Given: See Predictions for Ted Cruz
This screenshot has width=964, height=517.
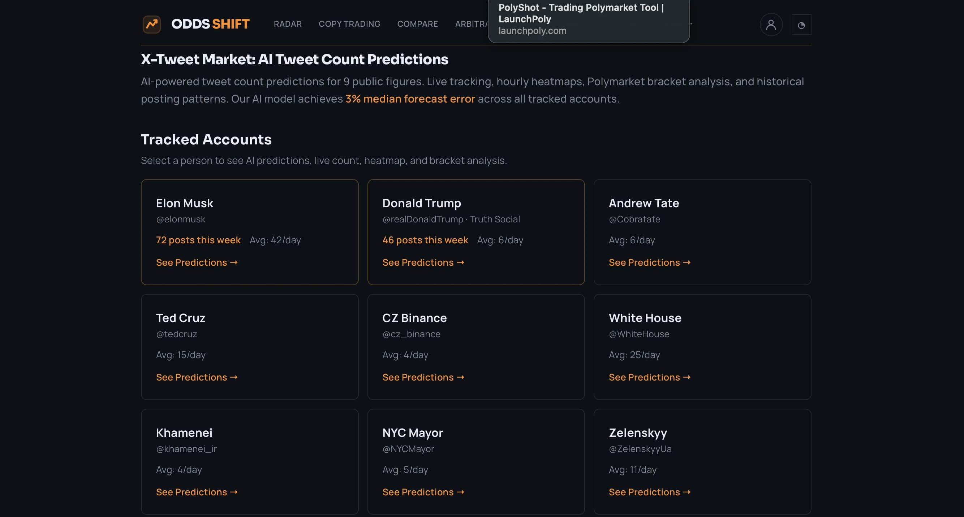Looking at the screenshot, I should pyautogui.click(x=197, y=377).
